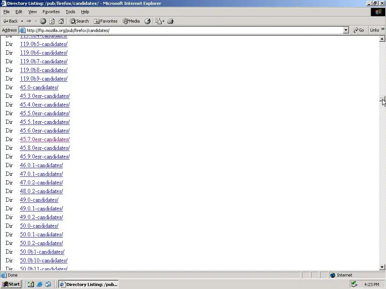Click the scrollbar down arrow
Viewport: 386px width, 289px height.
coord(382,267)
